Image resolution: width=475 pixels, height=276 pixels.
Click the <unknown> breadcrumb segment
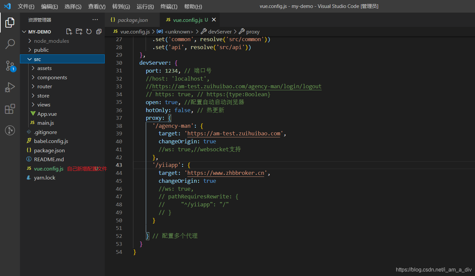(179, 32)
